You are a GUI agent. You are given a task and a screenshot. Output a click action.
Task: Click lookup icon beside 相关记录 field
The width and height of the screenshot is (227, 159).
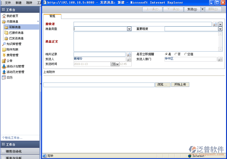click(129, 54)
